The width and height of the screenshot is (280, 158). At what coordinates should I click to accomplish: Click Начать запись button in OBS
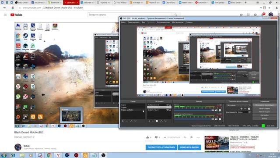pyautogui.click(x=265, y=108)
